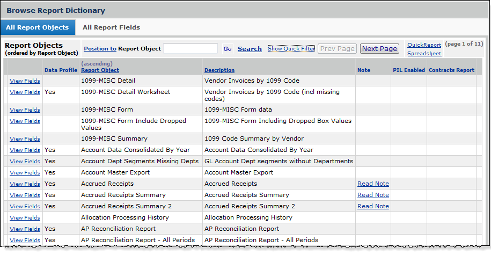491x255 pixels.
Task: View Fields for Allocation Processing History
Action: point(25,218)
